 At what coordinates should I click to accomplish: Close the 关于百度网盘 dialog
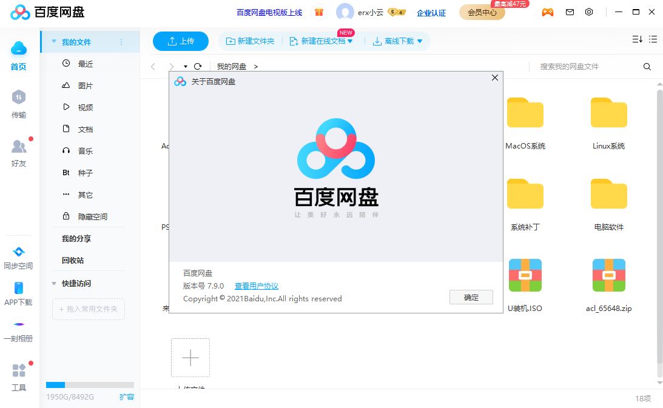pyautogui.click(x=495, y=78)
